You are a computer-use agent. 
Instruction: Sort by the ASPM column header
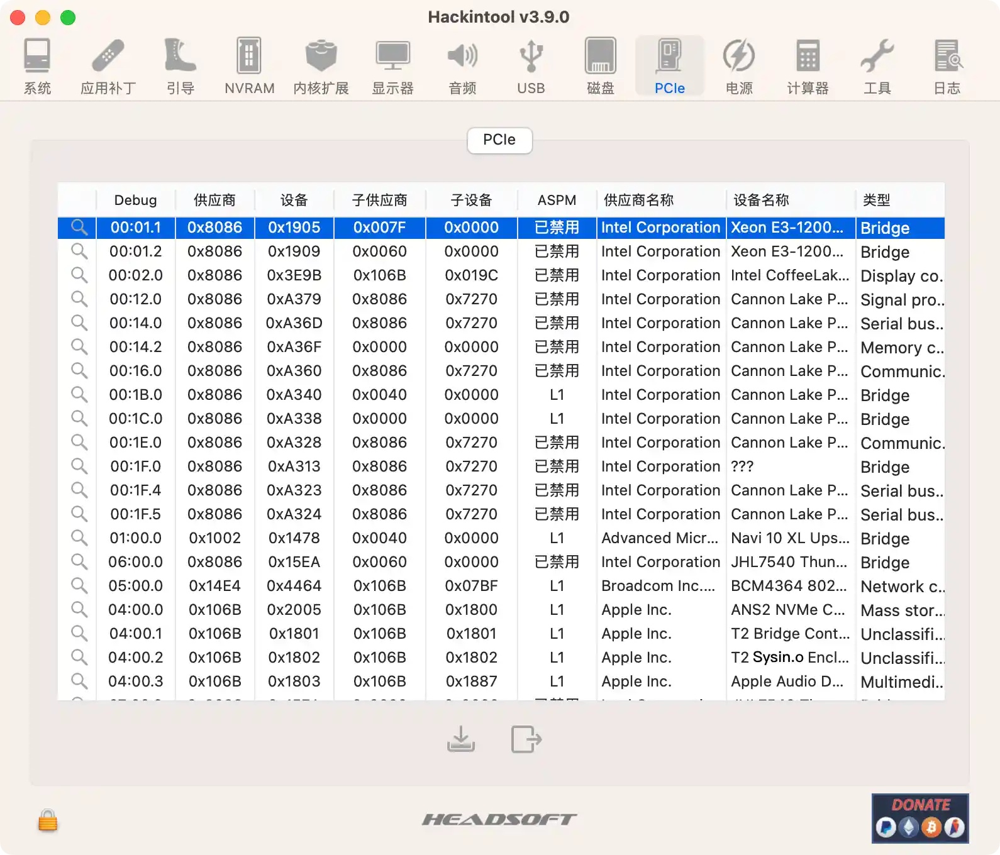(x=557, y=200)
